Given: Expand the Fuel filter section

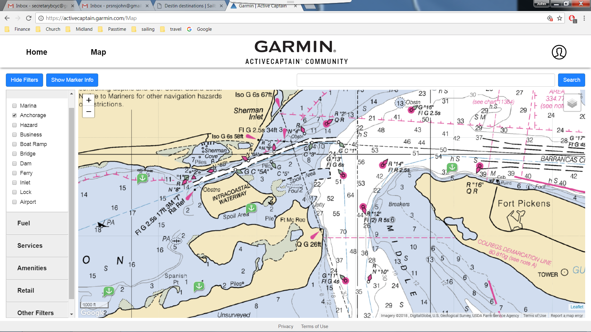Looking at the screenshot, I should coord(37,223).
